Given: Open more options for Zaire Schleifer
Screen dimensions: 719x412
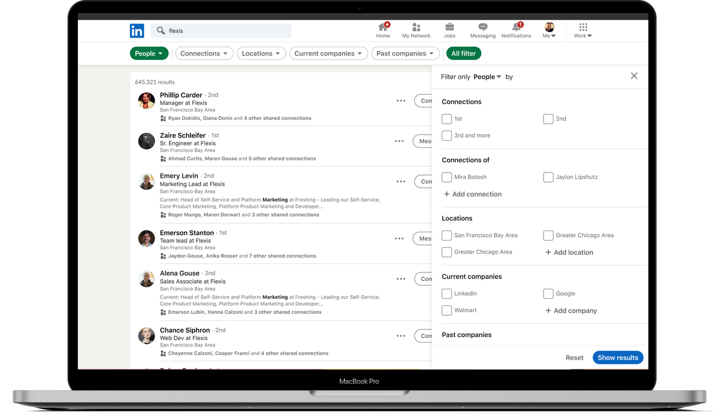Looking at the screenshot, I should 399,141.
